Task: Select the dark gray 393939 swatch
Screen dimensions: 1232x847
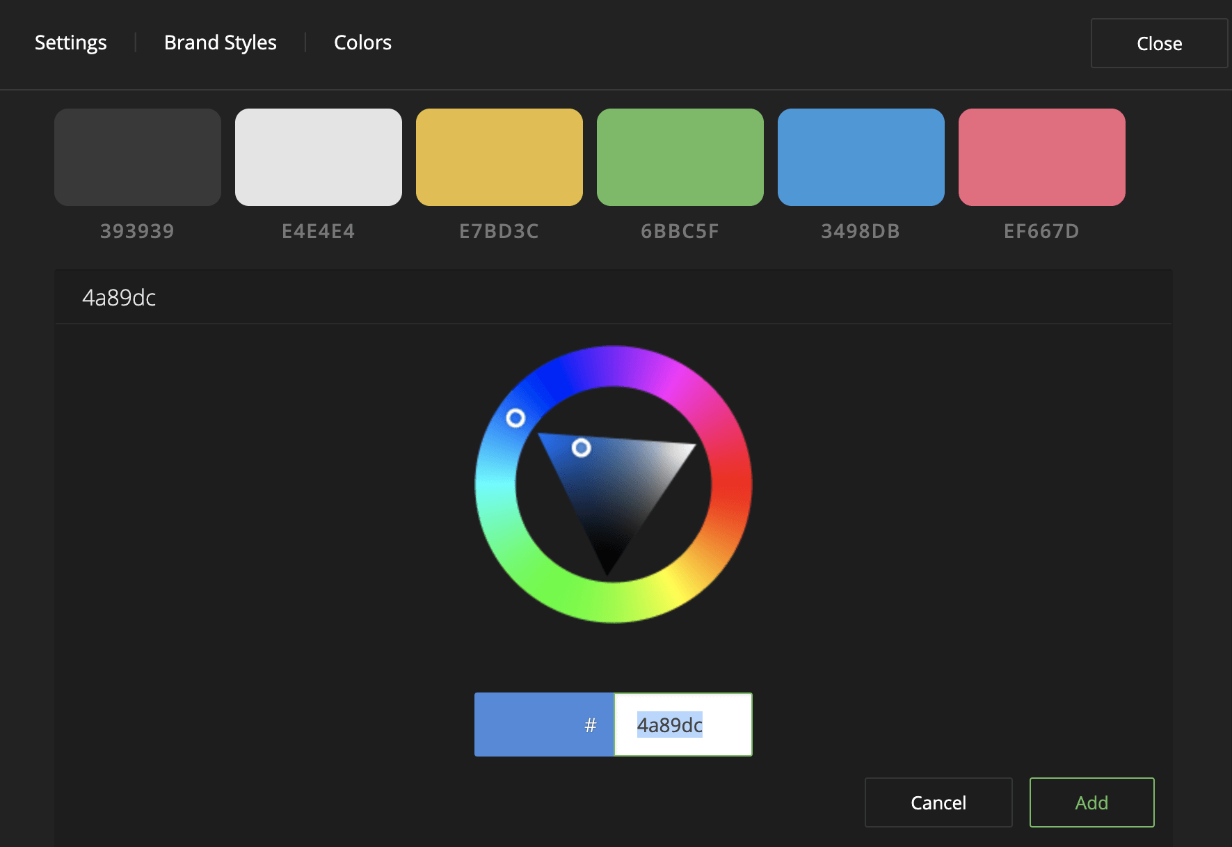Action: 138,157
